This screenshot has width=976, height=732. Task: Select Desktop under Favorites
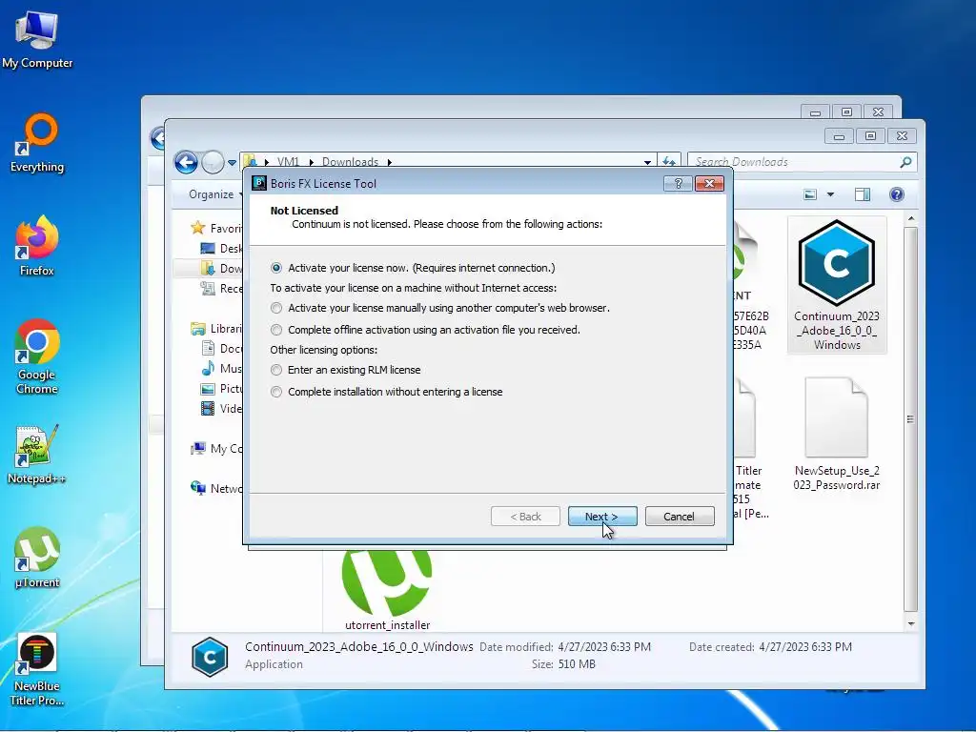[221, 249]
